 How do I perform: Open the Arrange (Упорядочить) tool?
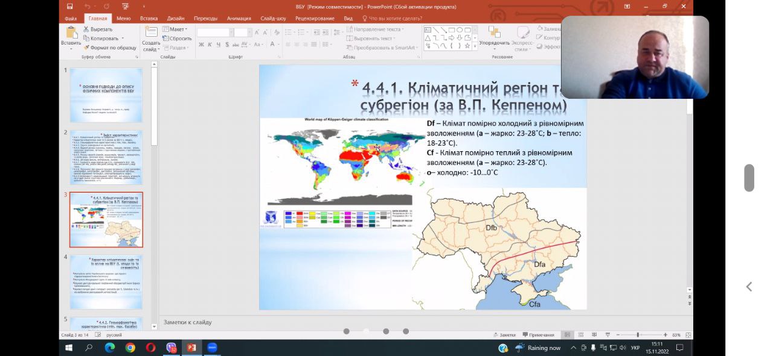click(x=495, y=36)
